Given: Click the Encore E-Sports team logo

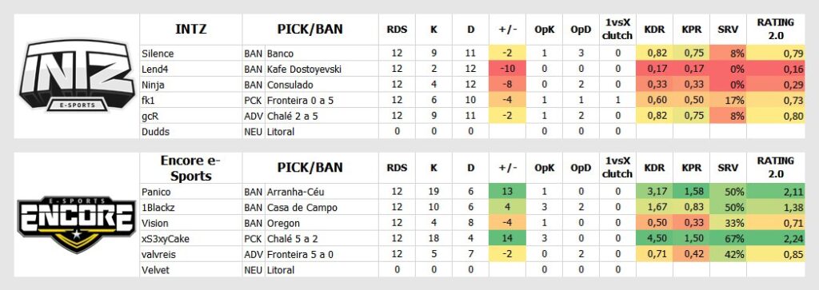Looking at the screenshot, I should pyautogui.click(x=76, y=223).
